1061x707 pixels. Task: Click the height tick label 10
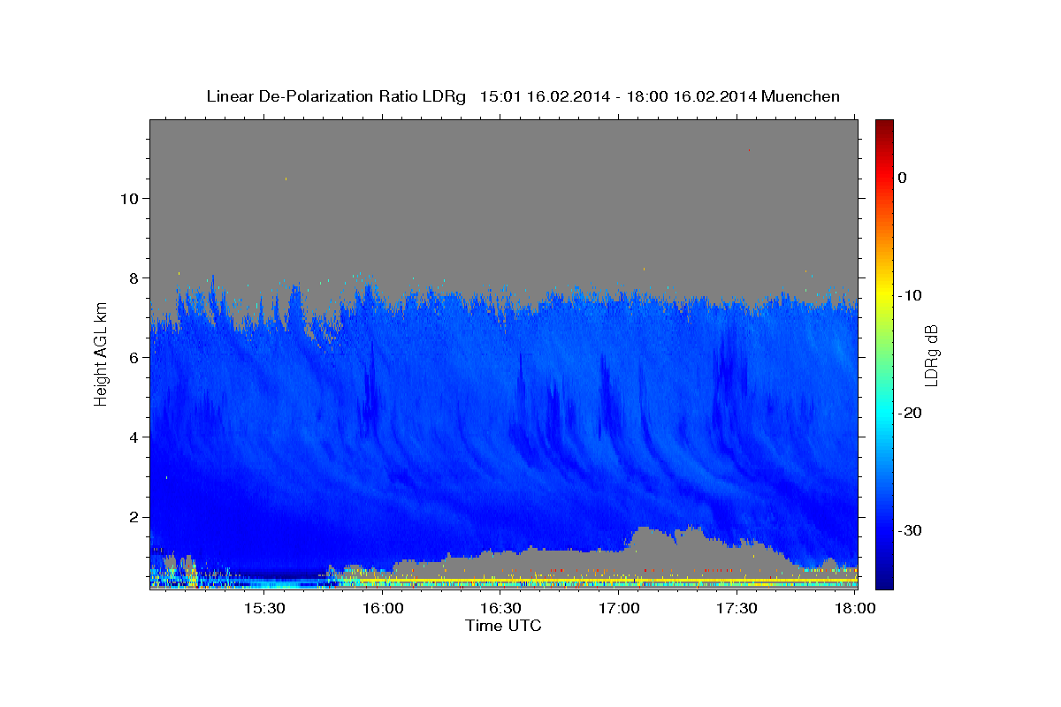click(128, 199)
